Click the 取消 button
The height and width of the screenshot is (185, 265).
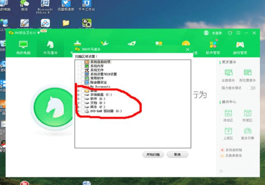coord(177,155)
